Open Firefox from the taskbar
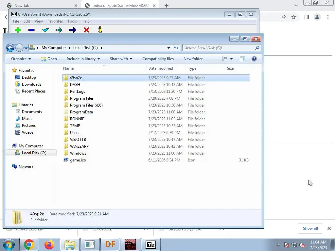This screenshot has height=251, width=335. pos(49,244)
